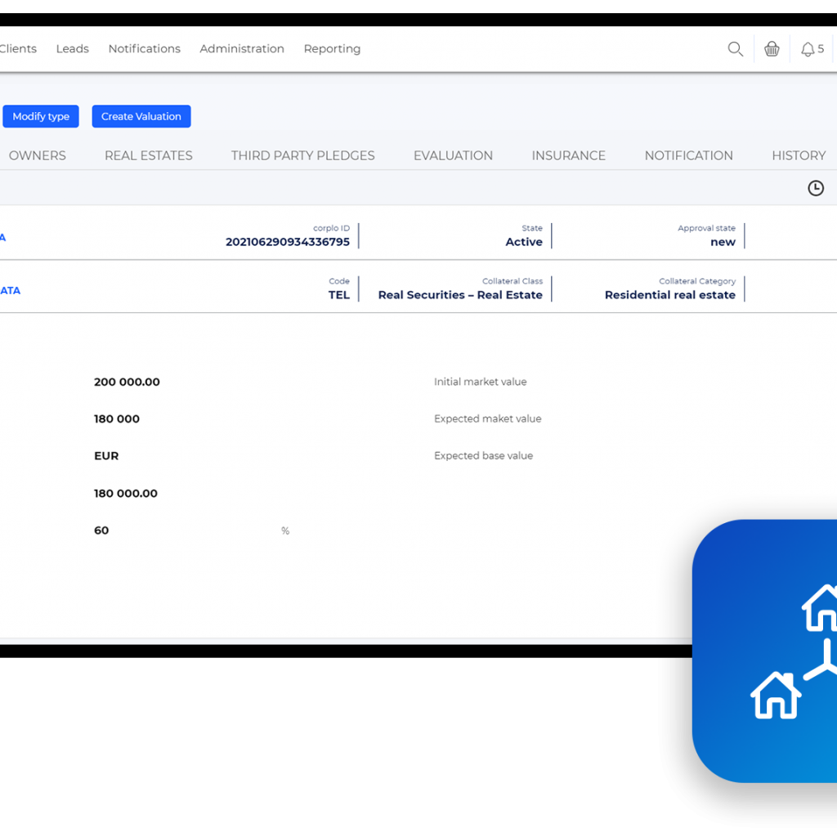
Task: Open the THIRD PARTY PLEDGES tab
Action: tap(302, 155)
